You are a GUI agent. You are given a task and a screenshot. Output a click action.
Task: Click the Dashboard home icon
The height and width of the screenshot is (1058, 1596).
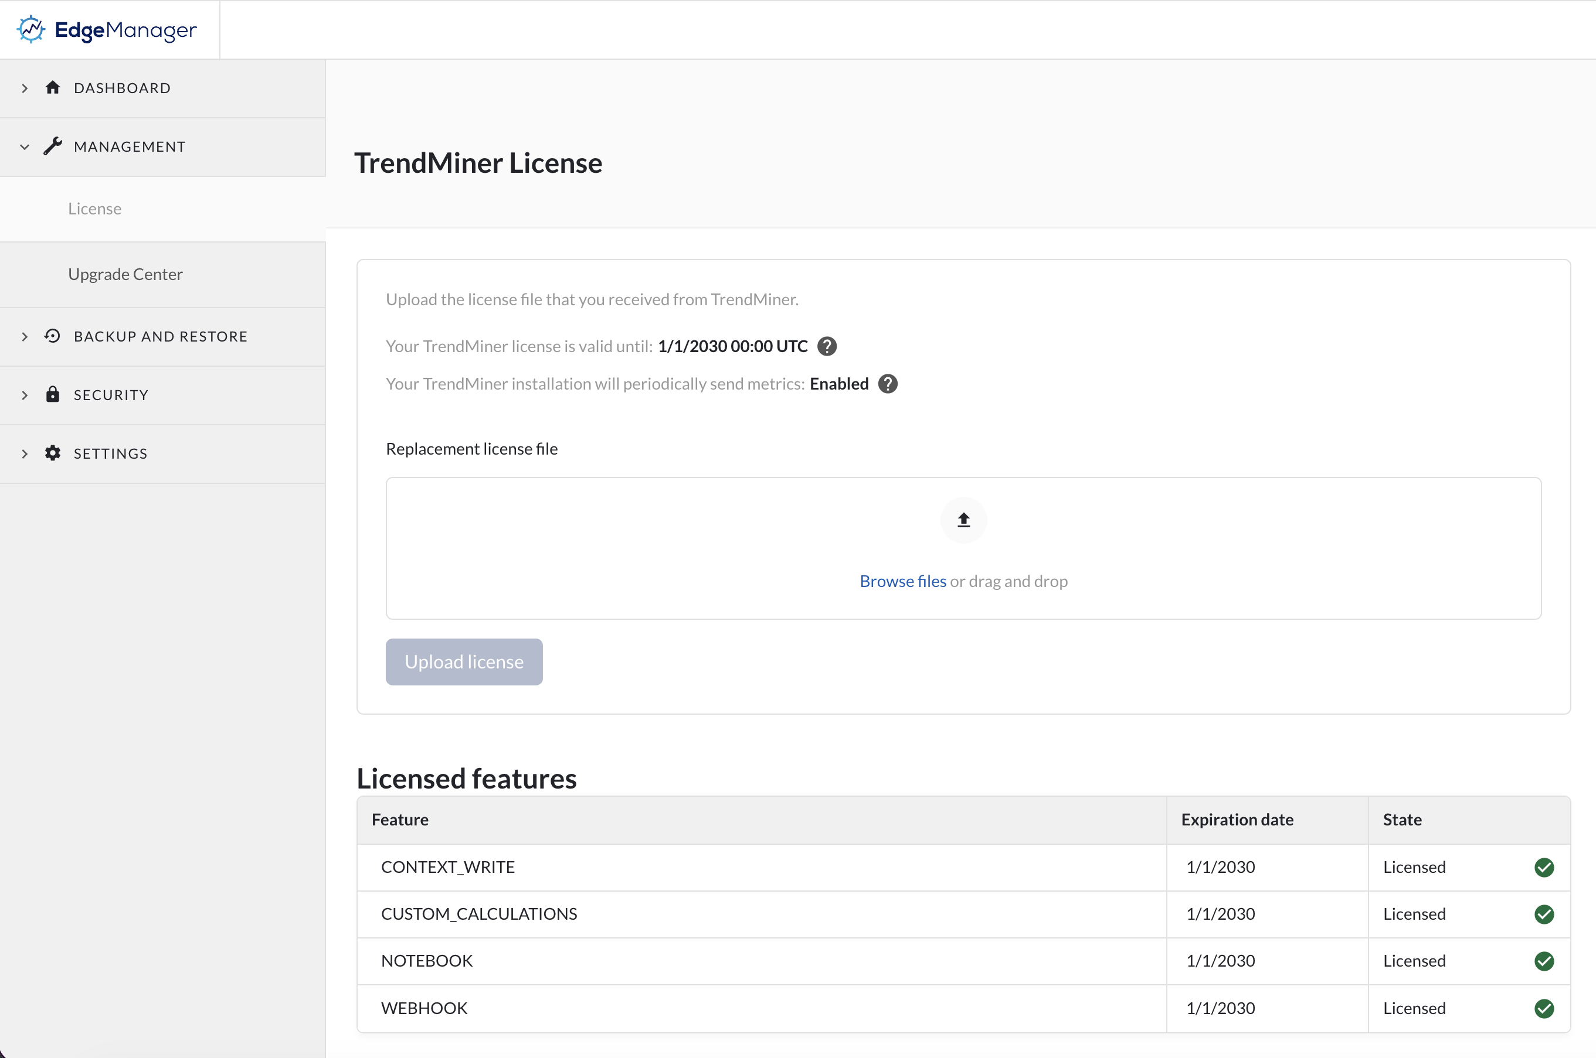pyautogui.click(x=53, y=88)
